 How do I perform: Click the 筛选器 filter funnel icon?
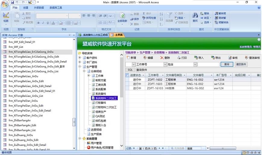pos(169,16)
